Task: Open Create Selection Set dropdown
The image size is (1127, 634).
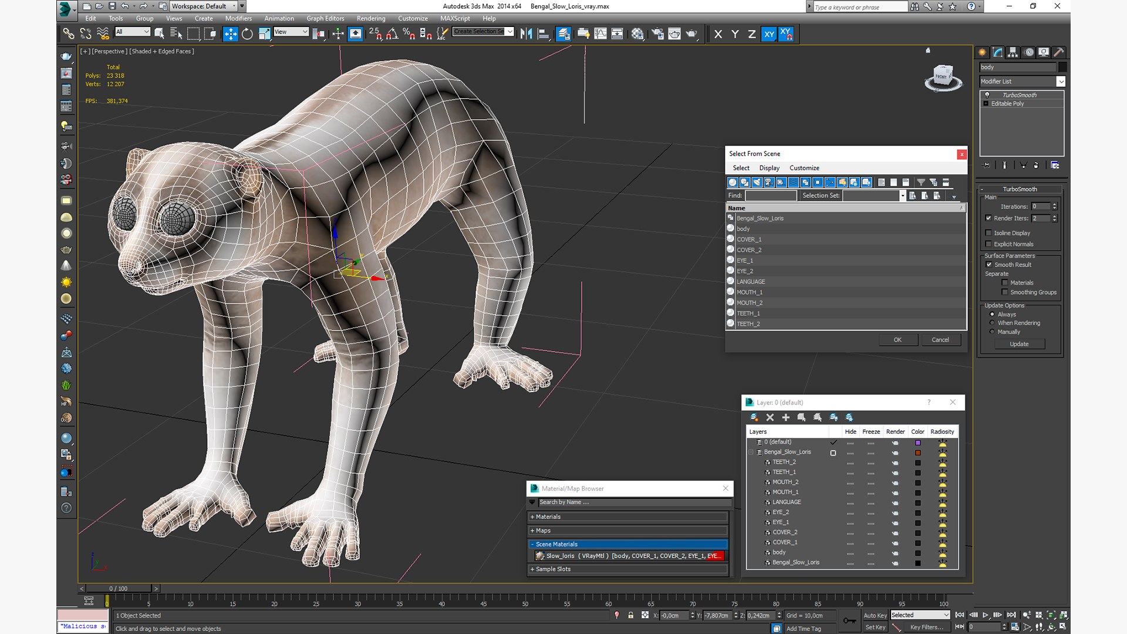Action: coord(509,32)
